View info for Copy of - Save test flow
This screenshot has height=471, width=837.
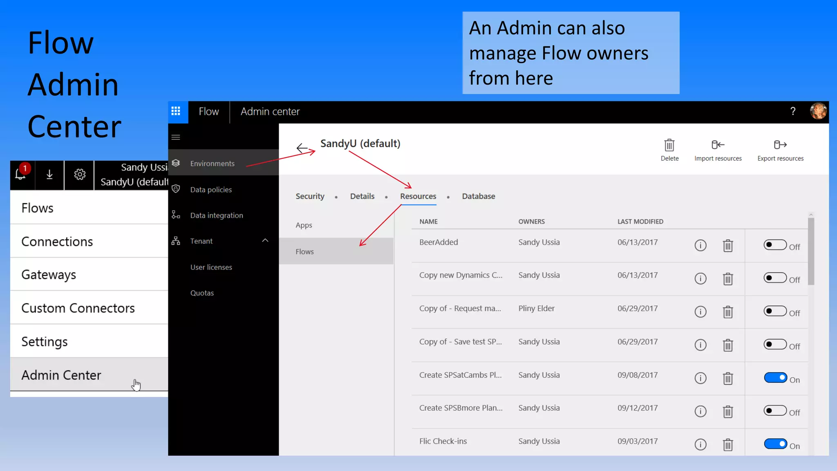pos(700,345)
